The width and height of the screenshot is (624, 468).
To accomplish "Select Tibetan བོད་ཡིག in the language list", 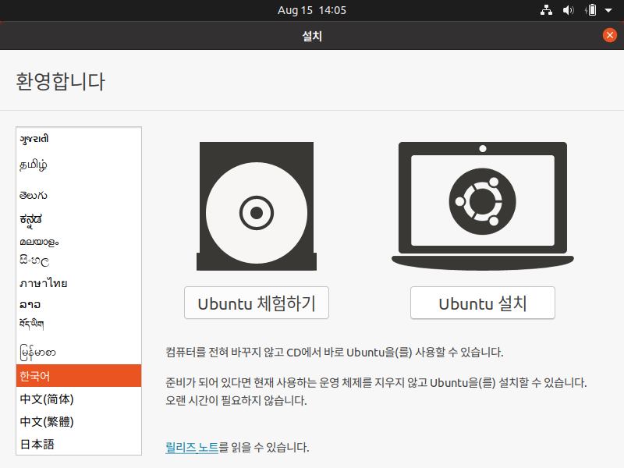I will click(x=79, y=324).
